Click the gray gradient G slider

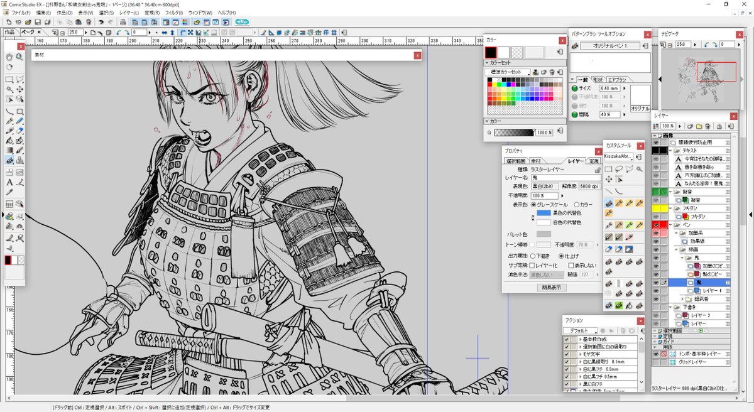coord(513,133)
